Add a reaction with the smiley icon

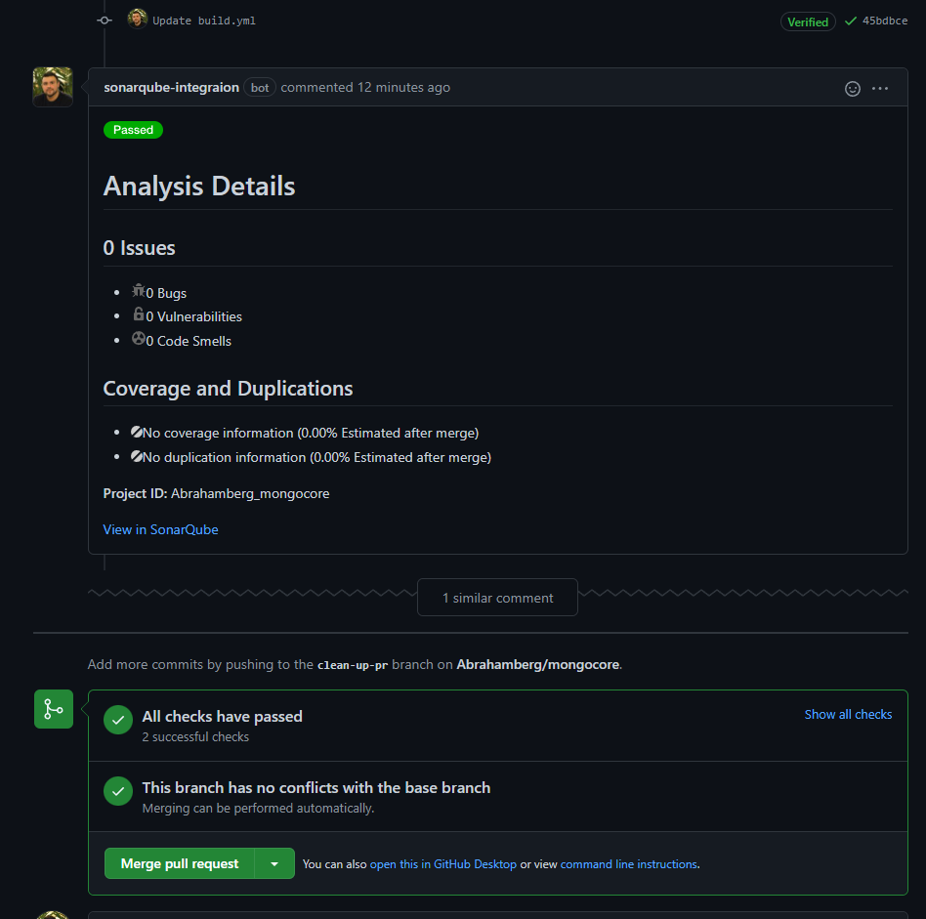[852, 89]
